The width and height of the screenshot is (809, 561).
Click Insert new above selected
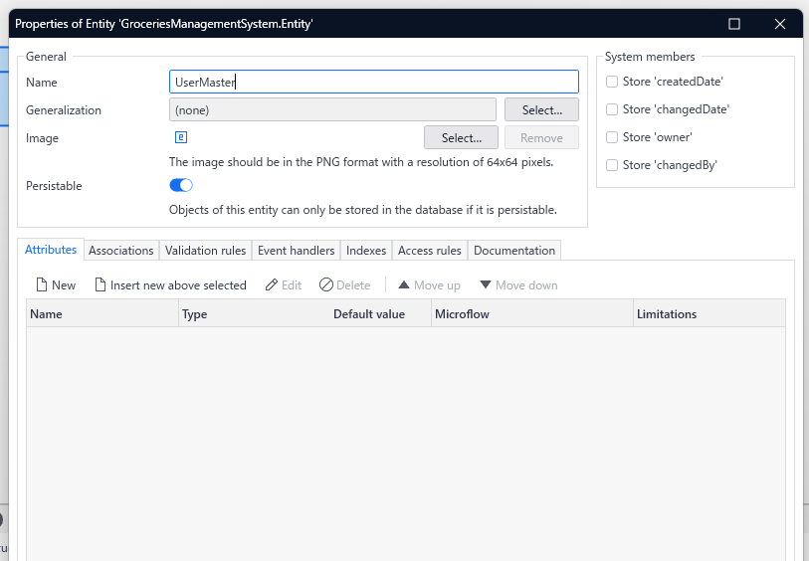(171, 285)
